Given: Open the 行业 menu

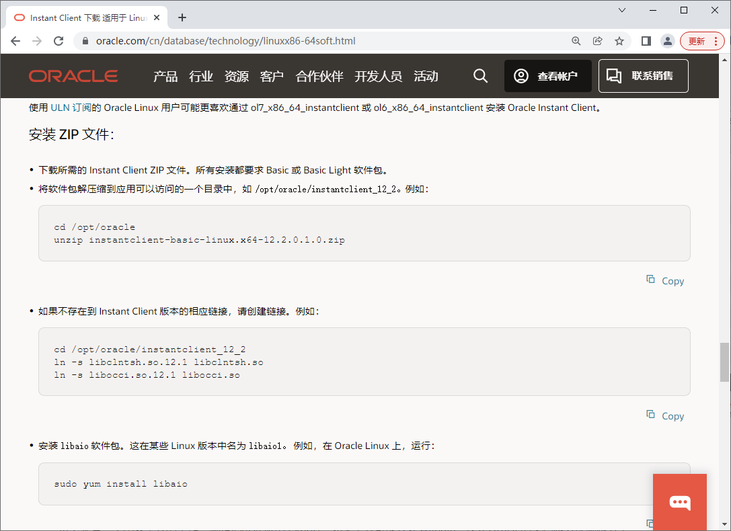Looking at the screenshot, I should coord(201,76).
